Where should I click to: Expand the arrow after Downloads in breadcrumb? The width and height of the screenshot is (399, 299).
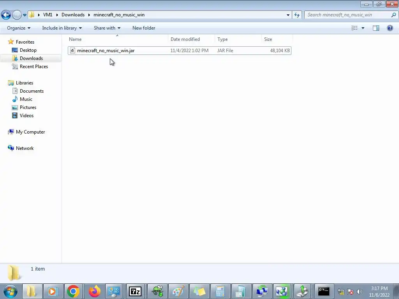(x=89, y=15)
